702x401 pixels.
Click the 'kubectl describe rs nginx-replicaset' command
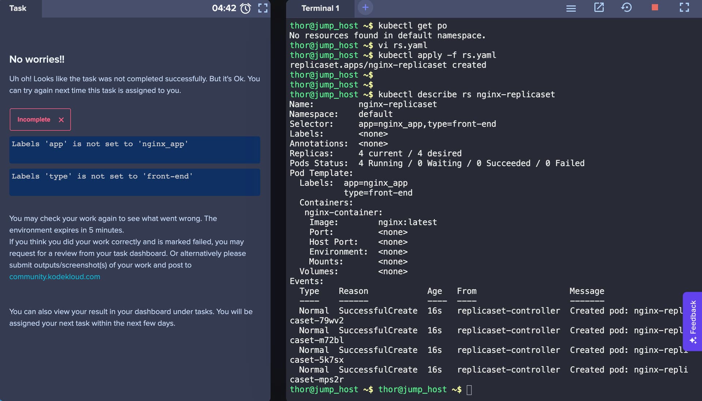click(466, 95)
